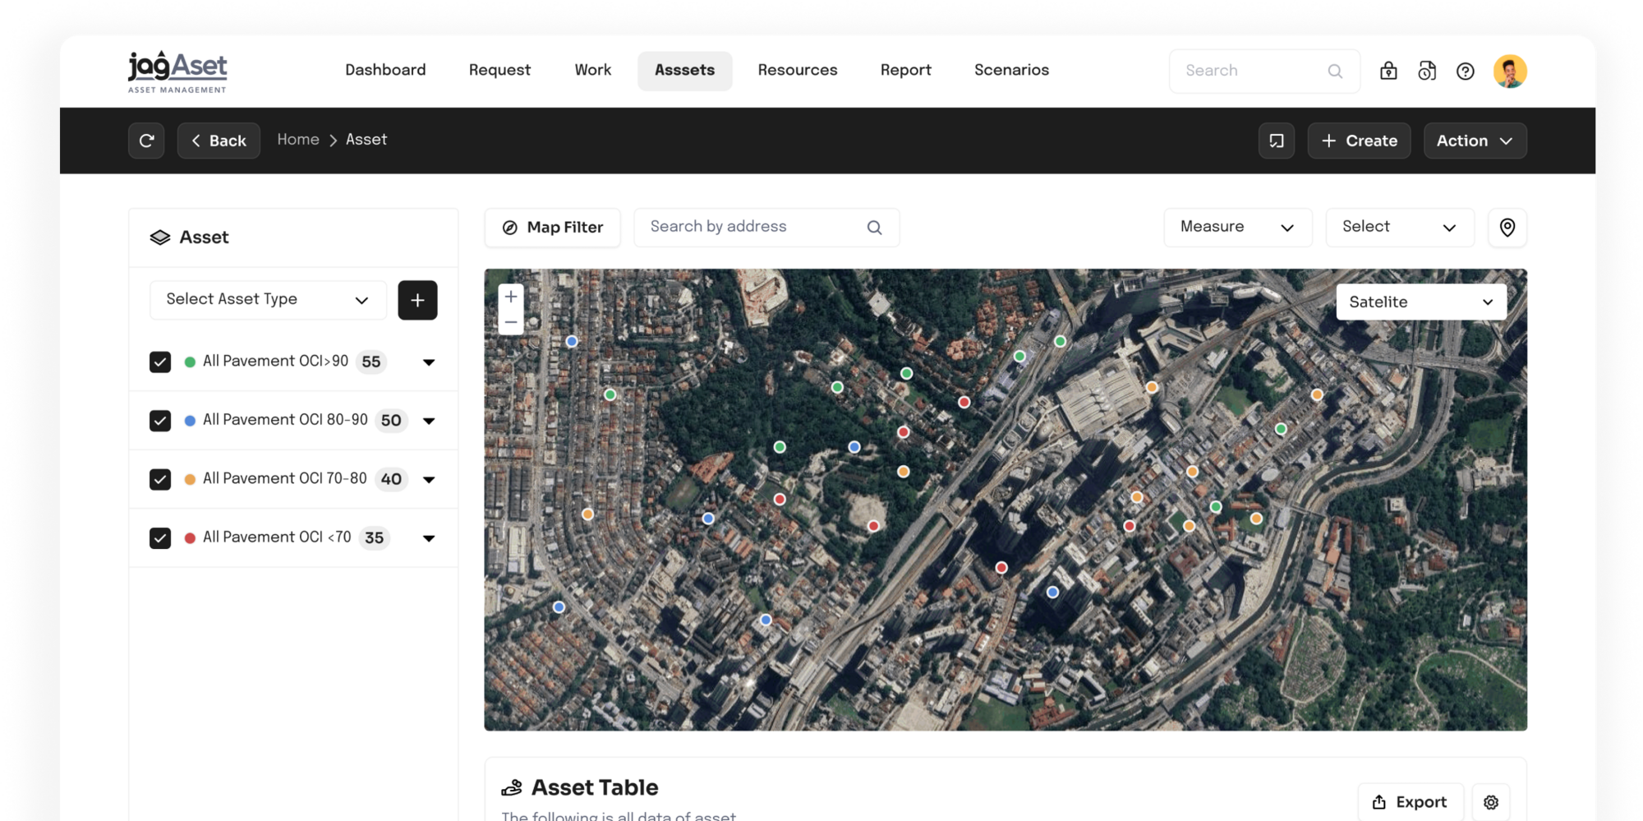Expand the All Pavement OCI 70-80 row arrow
This screenshot has width=1643, height=821.
pyautogui.click(x=429, y=480)
